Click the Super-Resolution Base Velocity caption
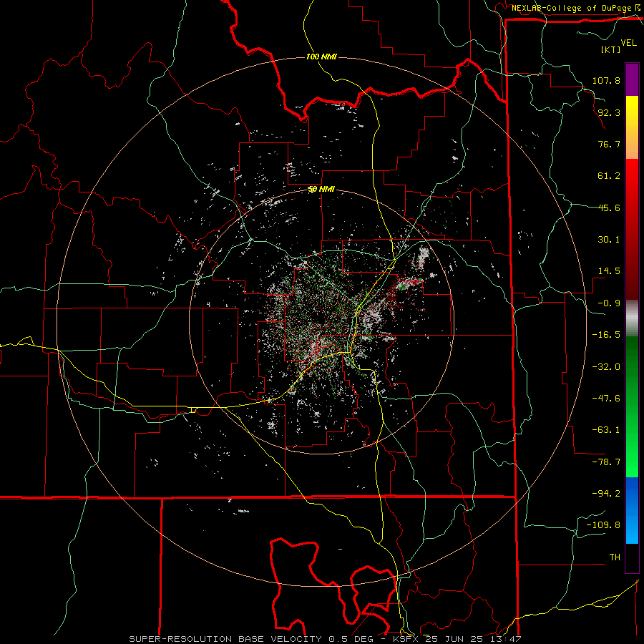644x644 pixels. coord(326,639)
